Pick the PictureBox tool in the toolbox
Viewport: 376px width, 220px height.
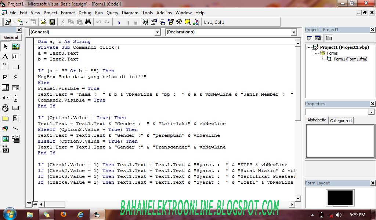coord(15,47)
